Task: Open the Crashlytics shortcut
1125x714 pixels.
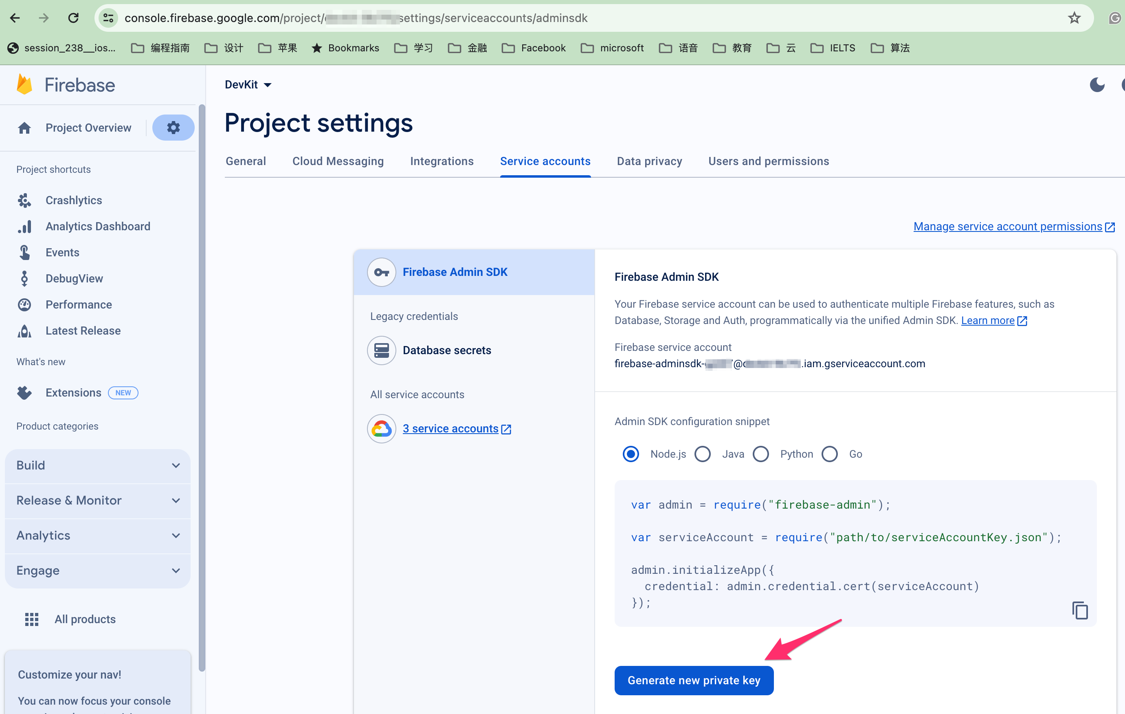Action: point(73,200)
